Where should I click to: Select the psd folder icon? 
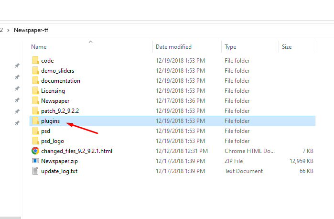coord(35,131)
